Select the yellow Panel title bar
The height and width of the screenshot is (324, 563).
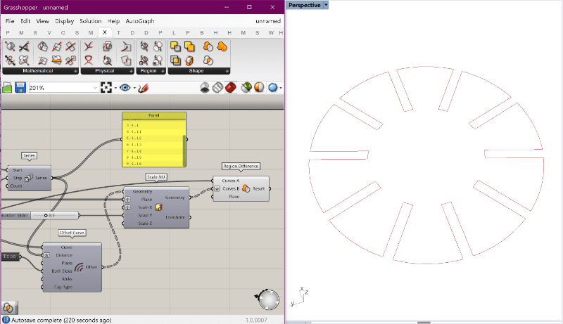tap(154, 115)
